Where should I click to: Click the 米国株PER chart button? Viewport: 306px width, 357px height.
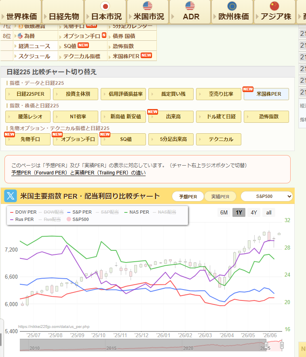click(266, 94)
